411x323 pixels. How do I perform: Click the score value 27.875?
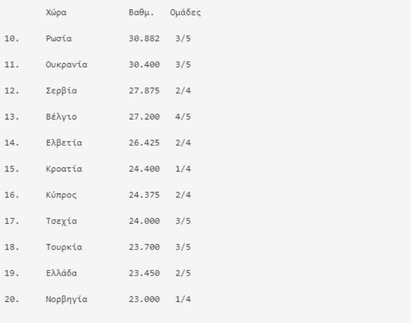[x=144, y=90]
